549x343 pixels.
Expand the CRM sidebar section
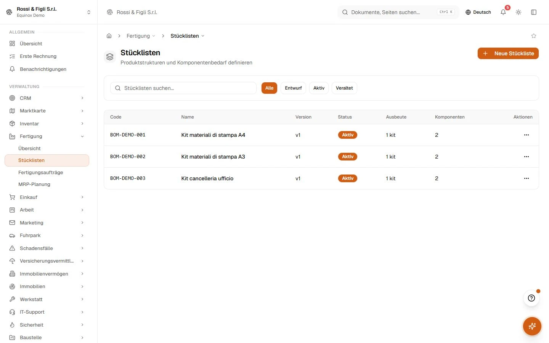47,98
